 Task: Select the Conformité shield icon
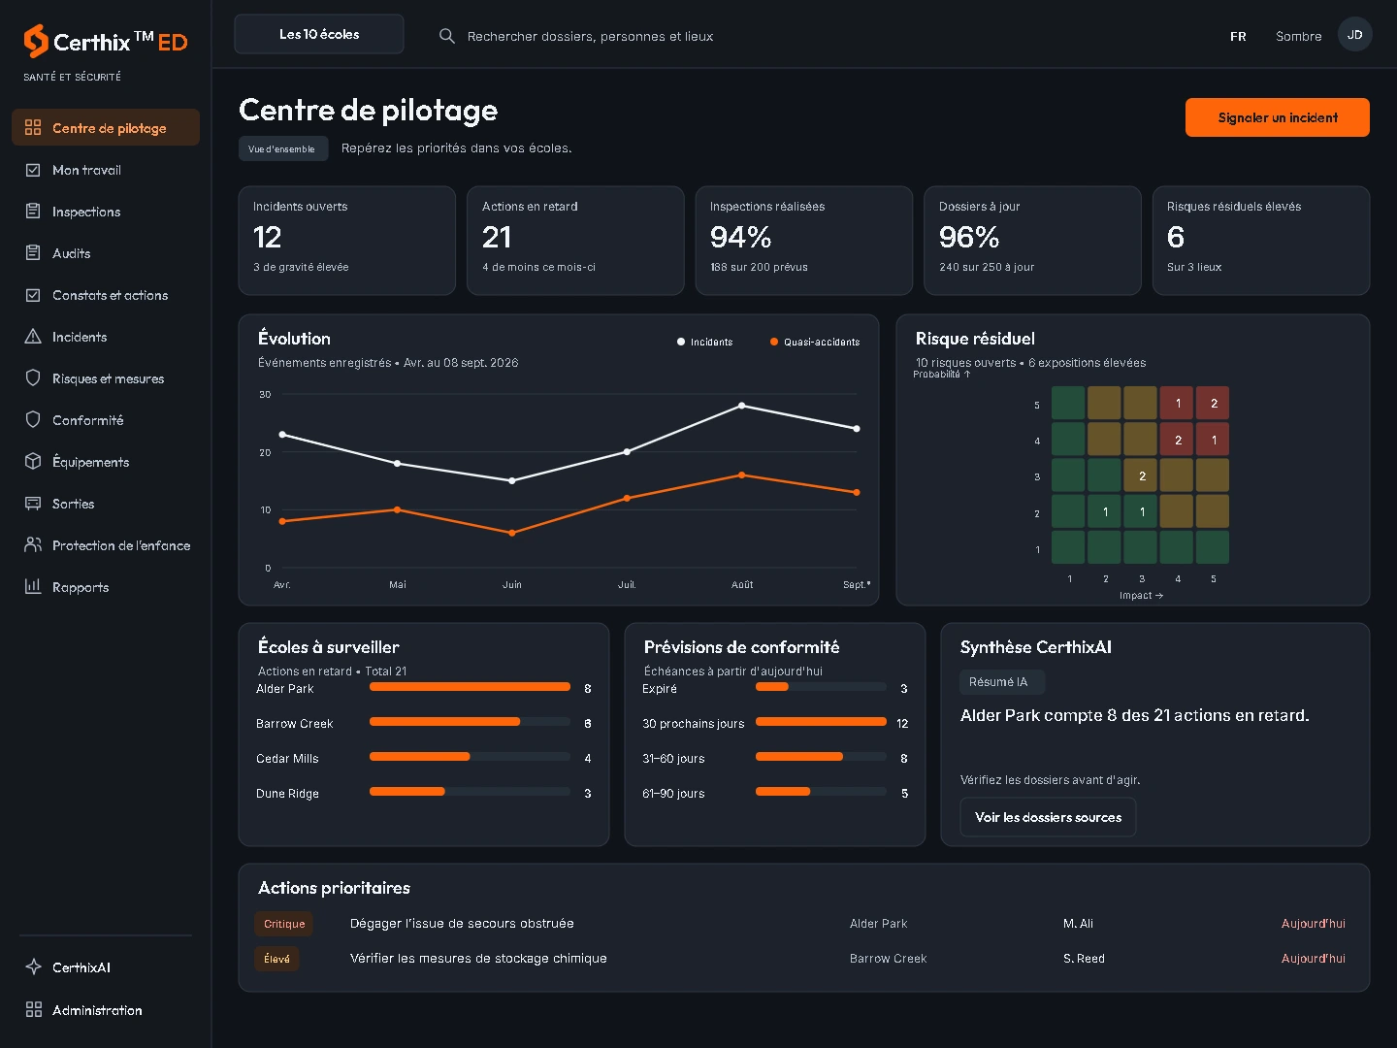tap(33, 420)
